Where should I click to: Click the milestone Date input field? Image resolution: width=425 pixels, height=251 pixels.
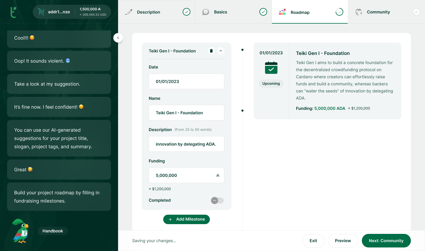187,82
